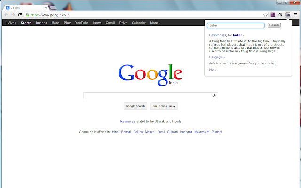The image size is (301, 188).
Task: Open YouTube from the Google bar
Action: click(x=81, y=23)
